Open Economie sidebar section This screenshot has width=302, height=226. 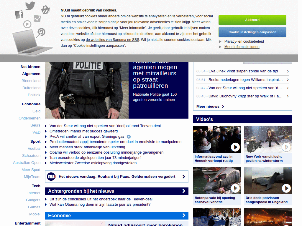[x=31, y=104]
